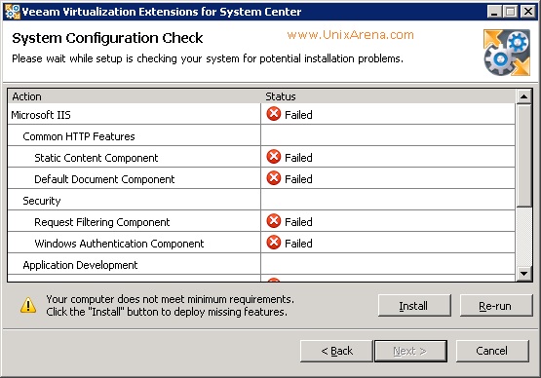Select the Application Development row
This screenshot has width=541, height=378.
pos(261,264)
